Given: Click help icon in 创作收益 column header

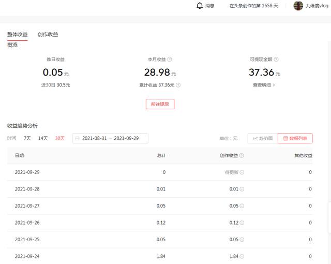Looking at the screenshot, I should 242,155.
